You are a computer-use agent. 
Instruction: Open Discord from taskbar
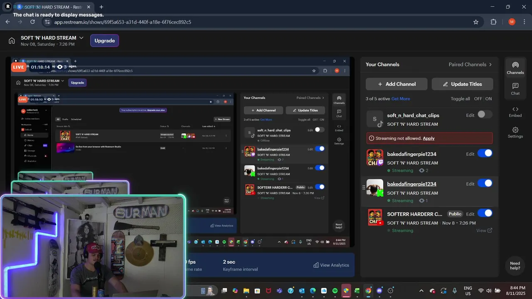tap(379, 291)
